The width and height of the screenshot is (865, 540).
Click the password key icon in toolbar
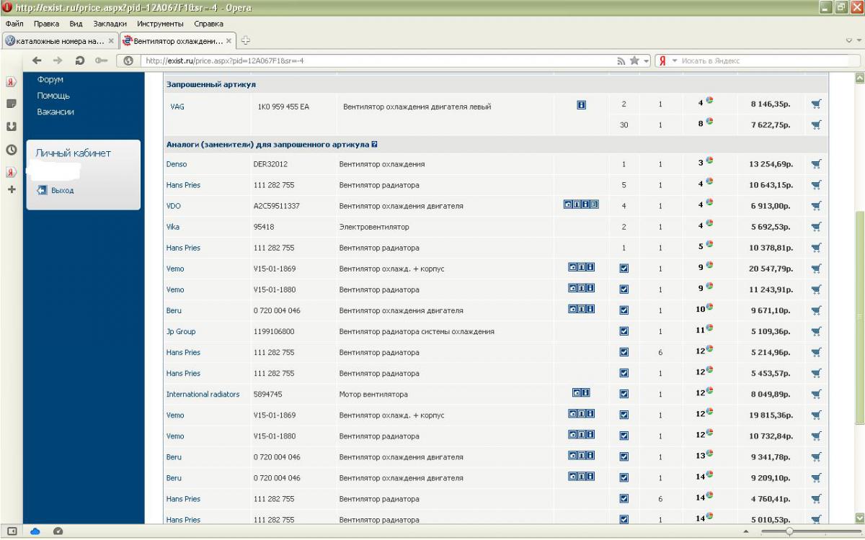tap(100, 61)
